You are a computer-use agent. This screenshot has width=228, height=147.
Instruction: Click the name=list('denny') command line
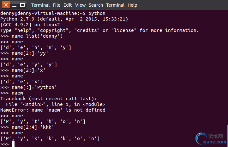point(31,36)
